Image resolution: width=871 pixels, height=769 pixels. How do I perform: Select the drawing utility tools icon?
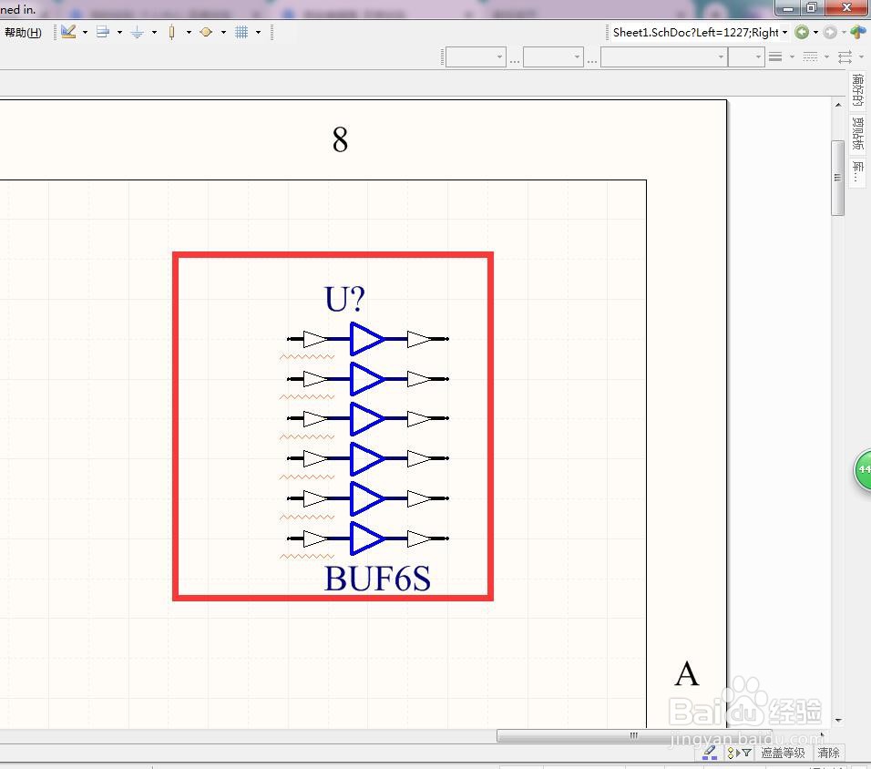[68, 32]
